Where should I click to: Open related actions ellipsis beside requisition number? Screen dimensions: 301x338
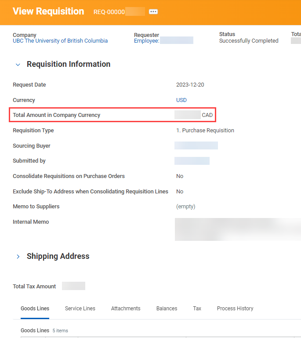[x=153, y=12]
